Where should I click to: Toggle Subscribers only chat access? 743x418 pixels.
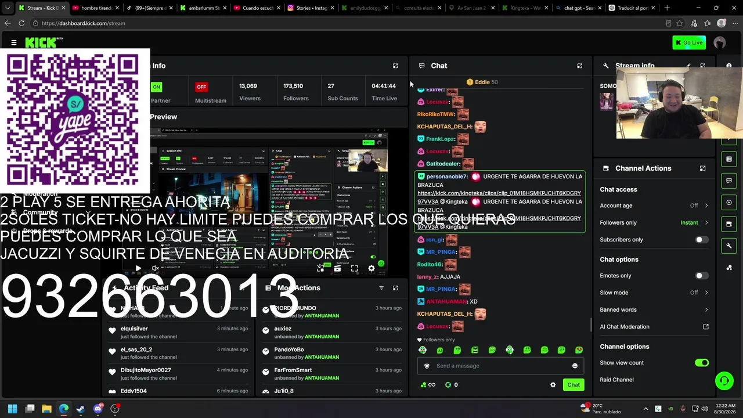[x=702, y=240]
